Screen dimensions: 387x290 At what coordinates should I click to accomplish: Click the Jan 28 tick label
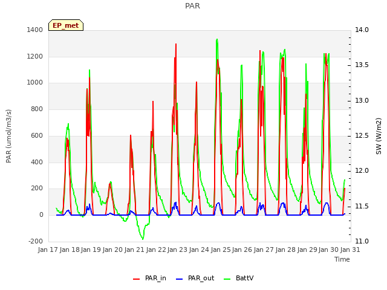(x=285, y=250)
